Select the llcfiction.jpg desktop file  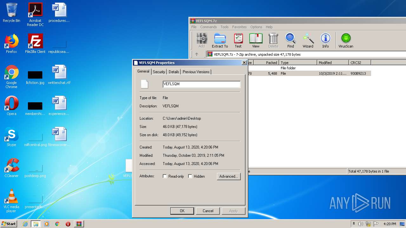(x=35, y=78)
